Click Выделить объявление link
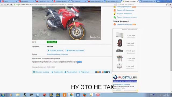Image resolution: width=172 pixels, height=97 pixels. 124,14
